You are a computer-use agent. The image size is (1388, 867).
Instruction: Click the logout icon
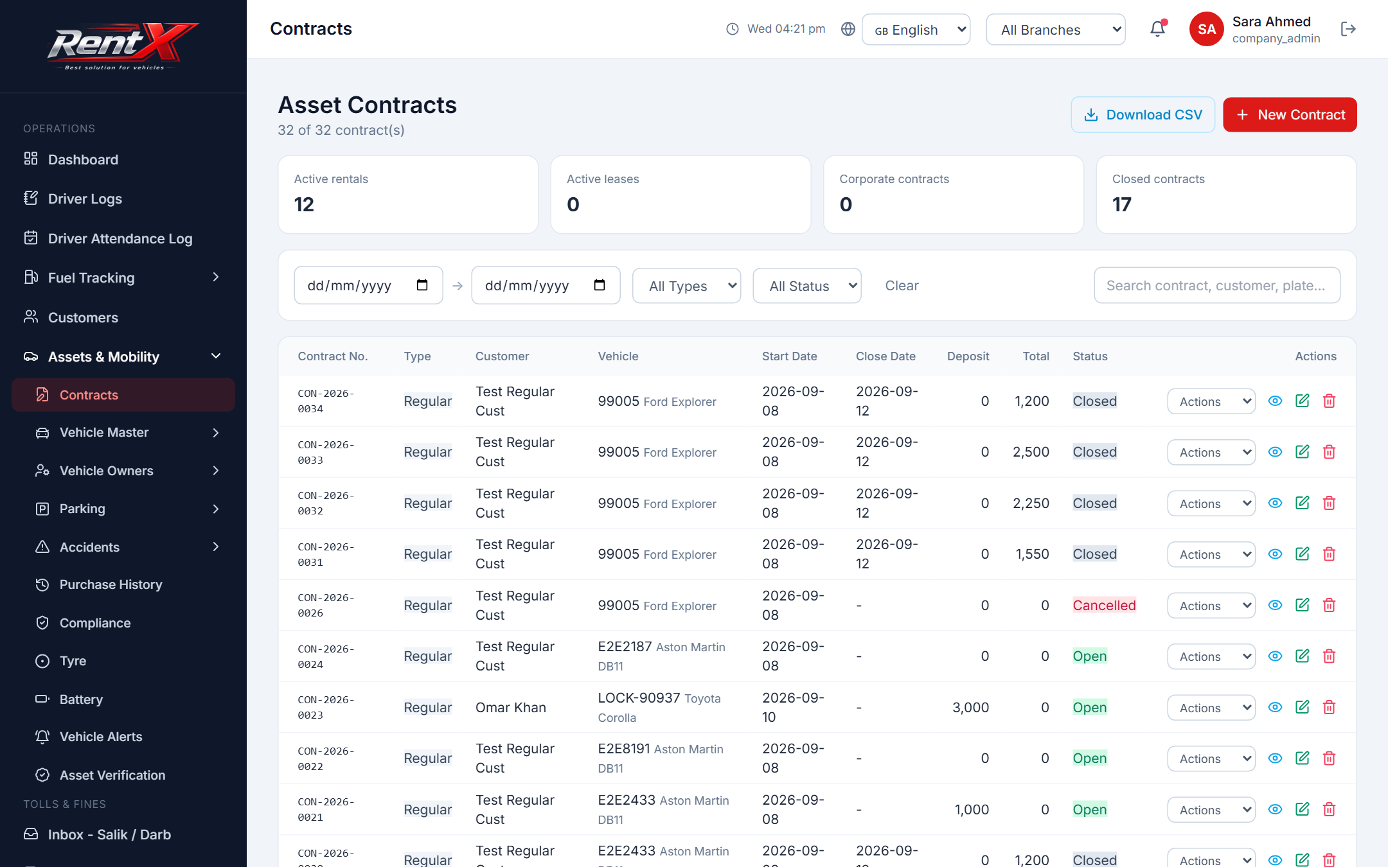pos(1348,29)
